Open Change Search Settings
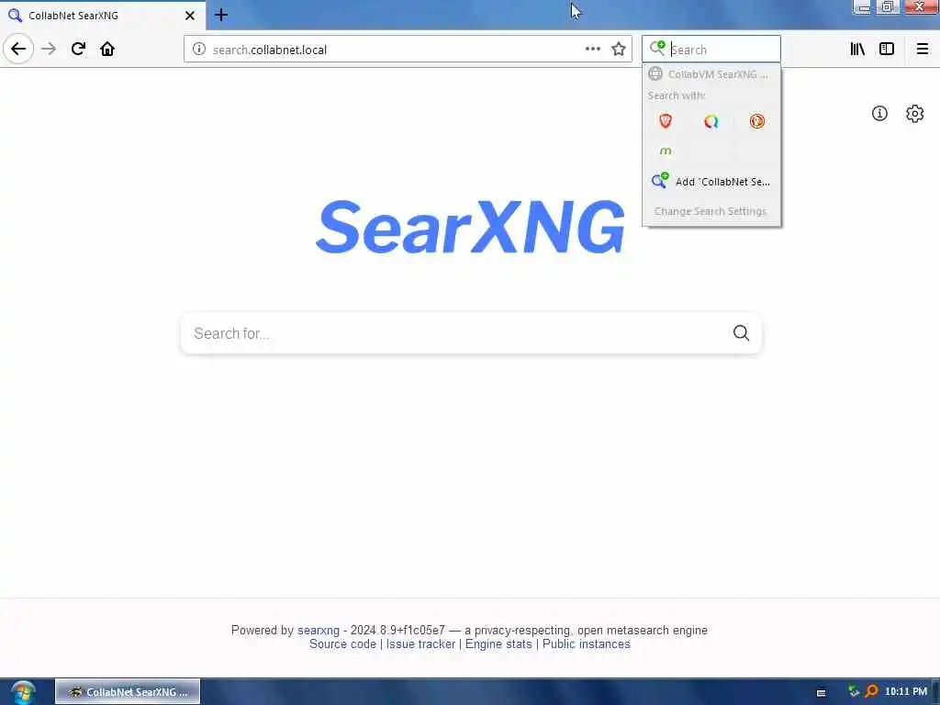Screen dimensions: 940x705 [x=711, y=211]
